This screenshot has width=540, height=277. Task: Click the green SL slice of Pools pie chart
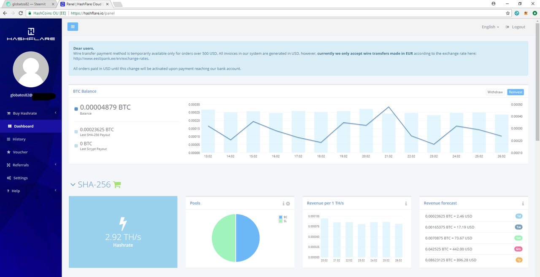click(x=224, y=238)
